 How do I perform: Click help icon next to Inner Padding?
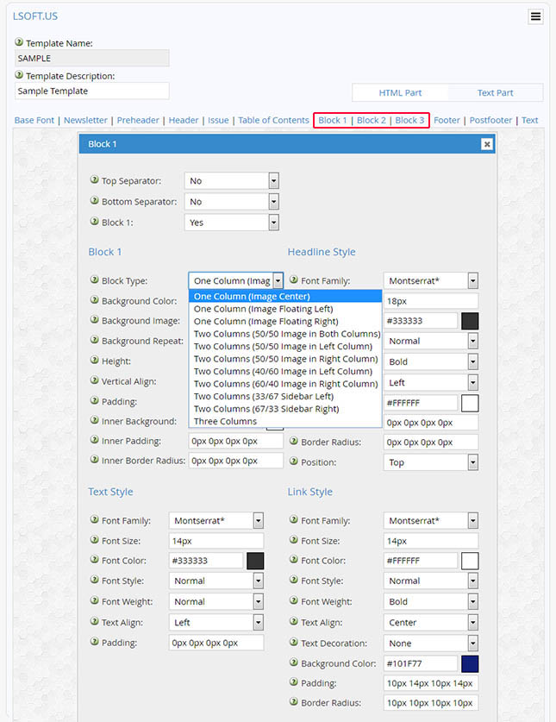pos(94,440)
